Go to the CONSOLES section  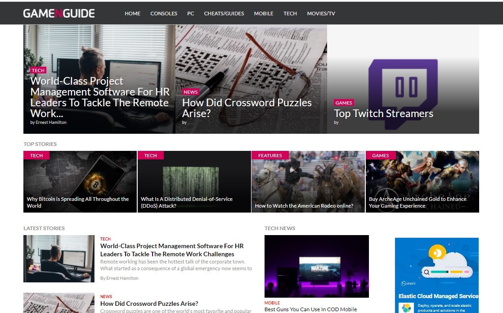point(164,14)
